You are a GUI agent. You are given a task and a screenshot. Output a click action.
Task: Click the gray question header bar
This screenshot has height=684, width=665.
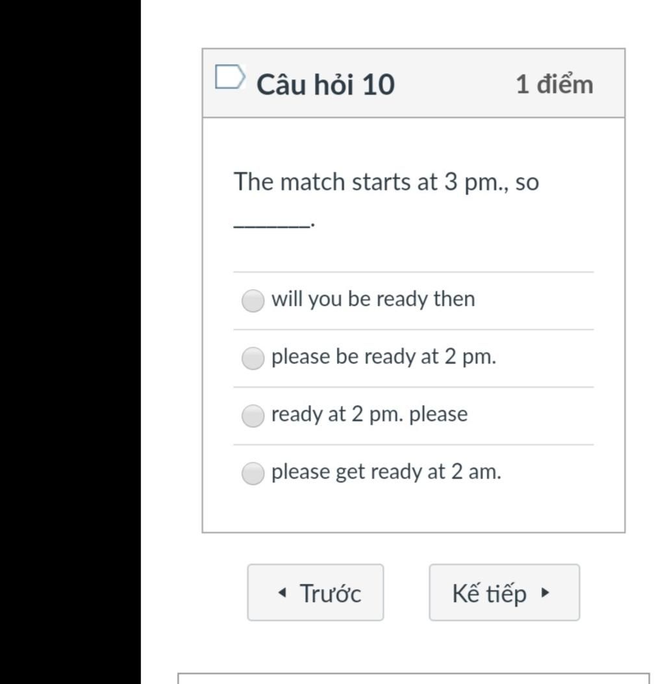(414, 83)
